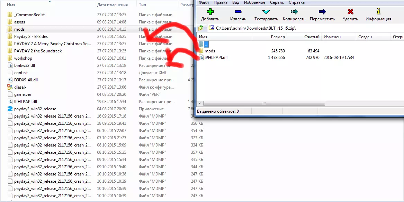Screen dimensions: 404x202
Task: Click the up-folder icon beside the path
Action: pos(201,28)
